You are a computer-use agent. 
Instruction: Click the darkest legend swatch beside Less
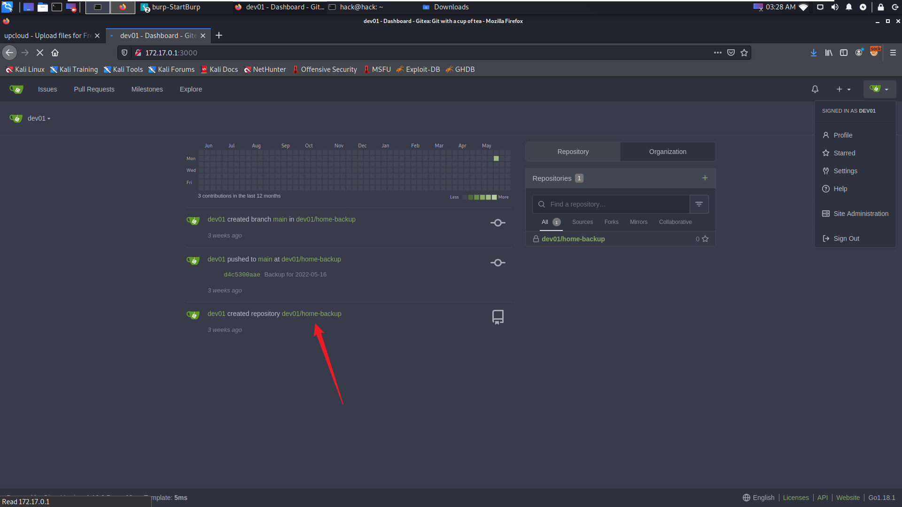tap(465, 197)
